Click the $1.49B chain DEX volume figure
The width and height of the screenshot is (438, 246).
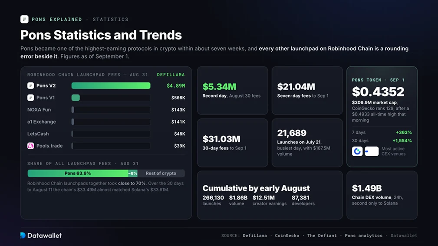[x=367, y=188]
